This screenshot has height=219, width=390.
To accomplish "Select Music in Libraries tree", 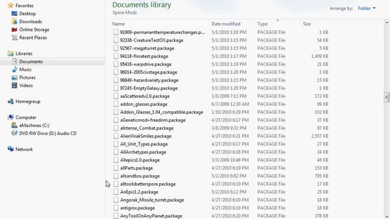I will click(26, 69).
